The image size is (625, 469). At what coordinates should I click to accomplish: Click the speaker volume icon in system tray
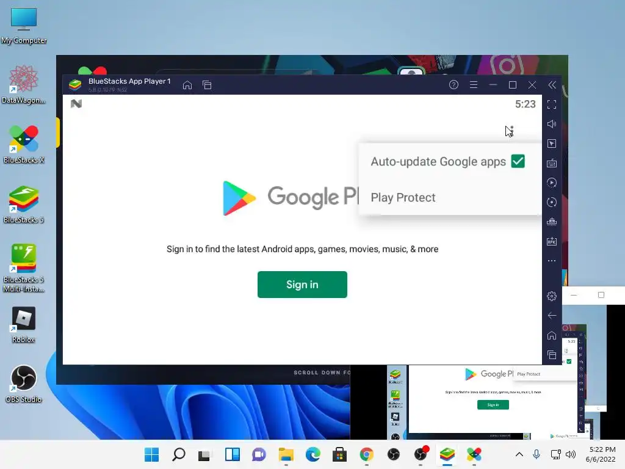point(571,454)
